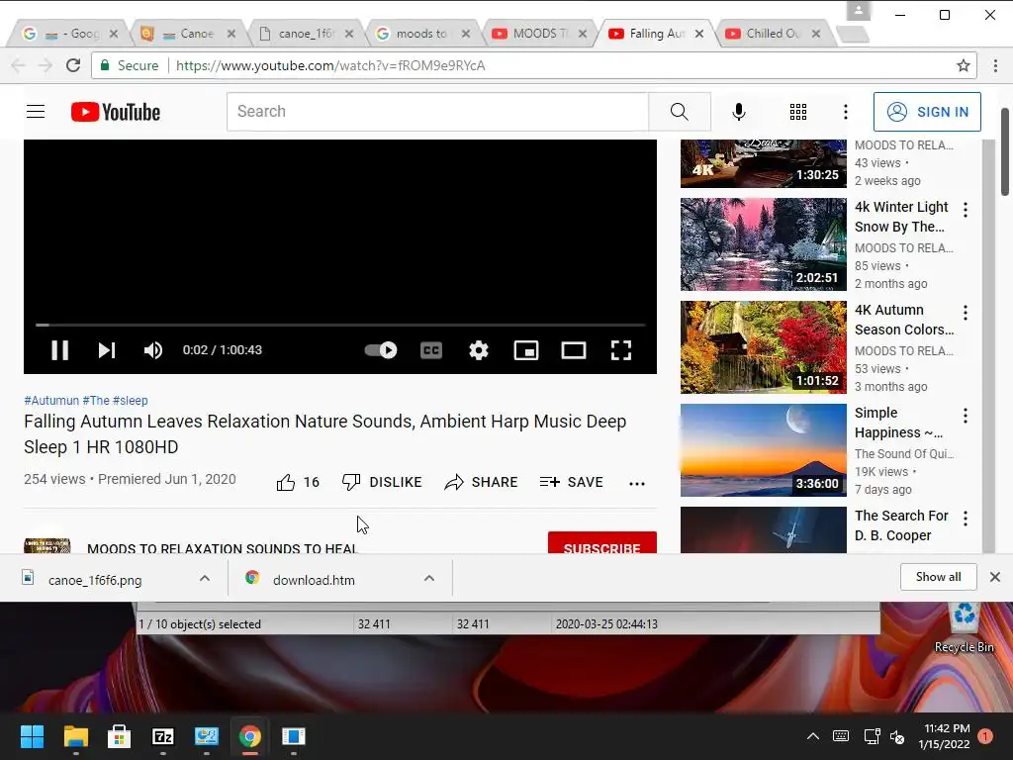Switch to the Chilled YouTube tab
Screen dimensions: 1013x760
point(772,34)
